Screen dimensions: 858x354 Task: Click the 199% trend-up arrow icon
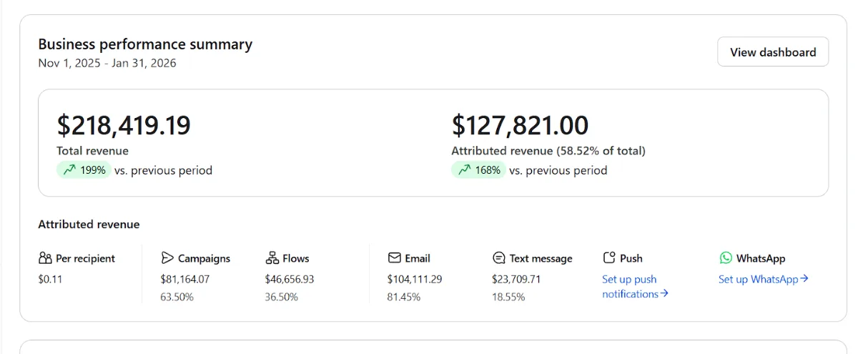(x=69, y=170)
